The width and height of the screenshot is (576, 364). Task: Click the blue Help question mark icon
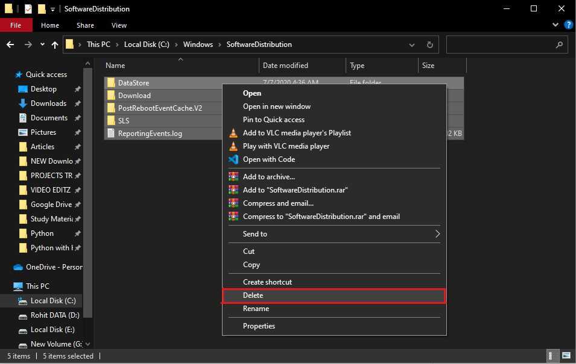(567, 25)
